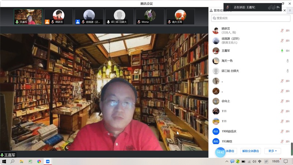Viewport: 293px width, 165px height.
Task: Open the 更多 dropdown button
Action: (x=272, y=151)
